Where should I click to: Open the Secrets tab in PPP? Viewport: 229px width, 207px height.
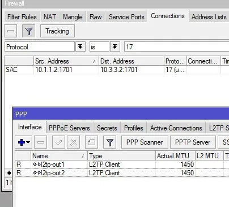tap(107, 128)
